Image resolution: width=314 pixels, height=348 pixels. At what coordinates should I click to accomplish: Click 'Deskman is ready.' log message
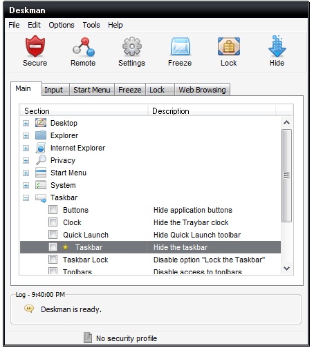coord(71,309)
